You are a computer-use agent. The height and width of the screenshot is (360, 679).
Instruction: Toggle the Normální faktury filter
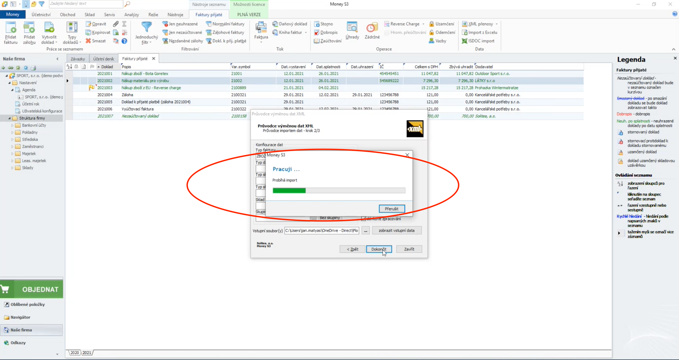[x=225, y=24]
